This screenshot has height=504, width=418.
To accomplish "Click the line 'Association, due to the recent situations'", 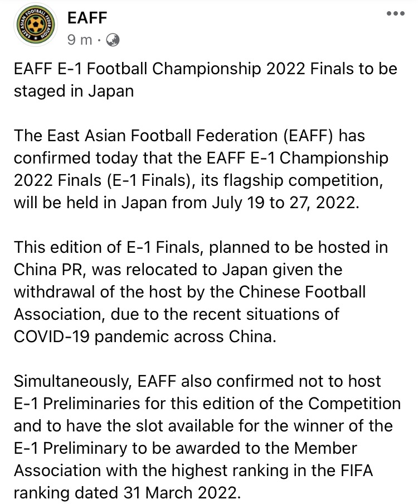I will click(176, 314).
